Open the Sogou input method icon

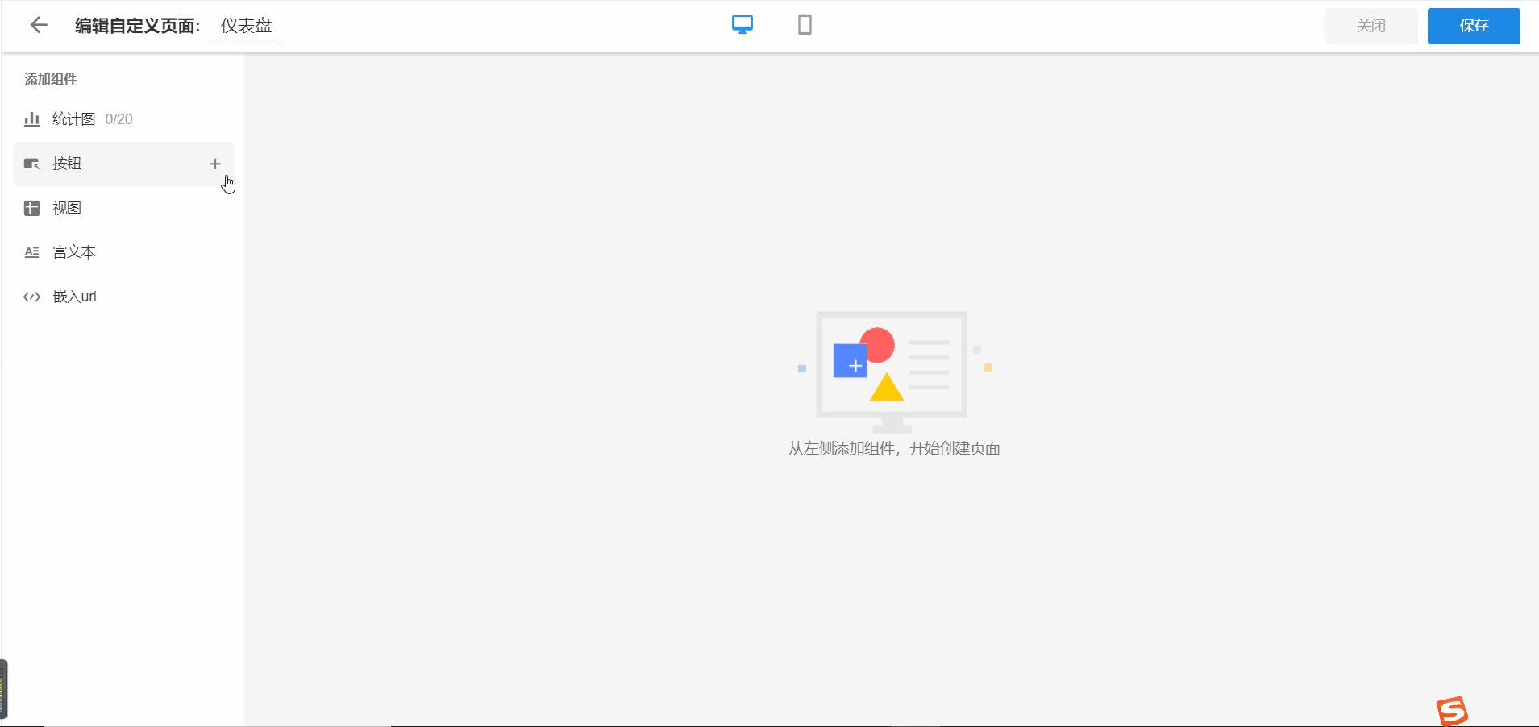coord(1452,711)
